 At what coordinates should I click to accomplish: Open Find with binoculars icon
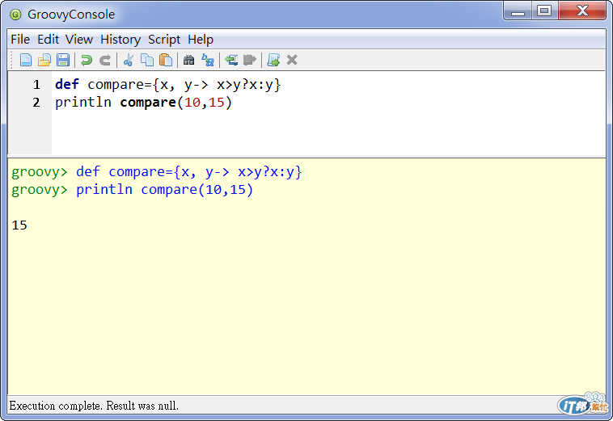point(188,60)
